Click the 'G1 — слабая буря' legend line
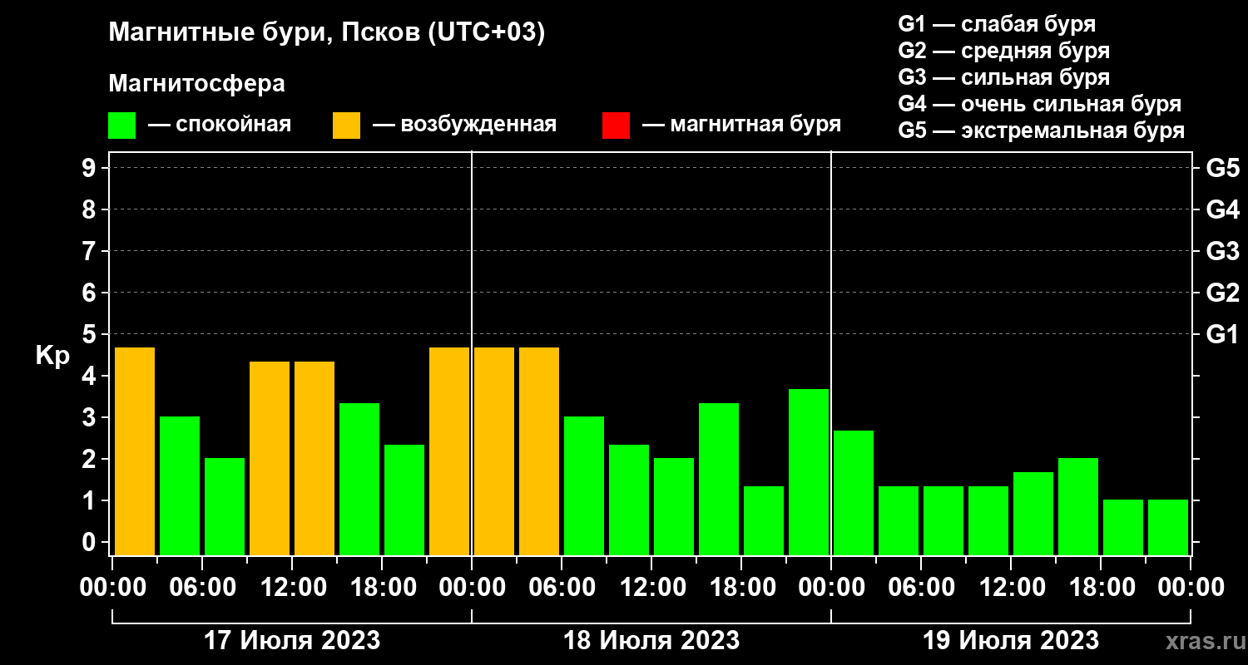1248x665 pixels. (x=997, y=23)
